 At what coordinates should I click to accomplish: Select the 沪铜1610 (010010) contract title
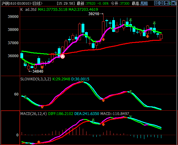pyautogui.click(x=16, y=3)
